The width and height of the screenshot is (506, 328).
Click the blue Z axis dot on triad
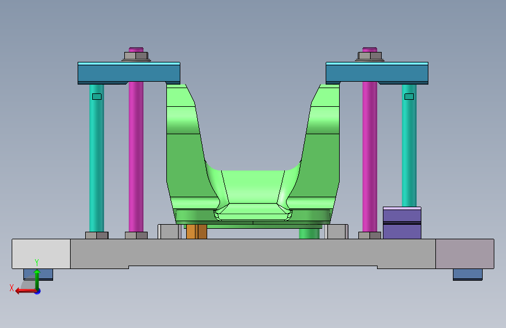(38, 291)
